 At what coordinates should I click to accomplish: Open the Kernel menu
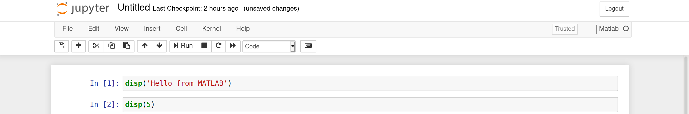pyautogui.click(x=211, y=29)
